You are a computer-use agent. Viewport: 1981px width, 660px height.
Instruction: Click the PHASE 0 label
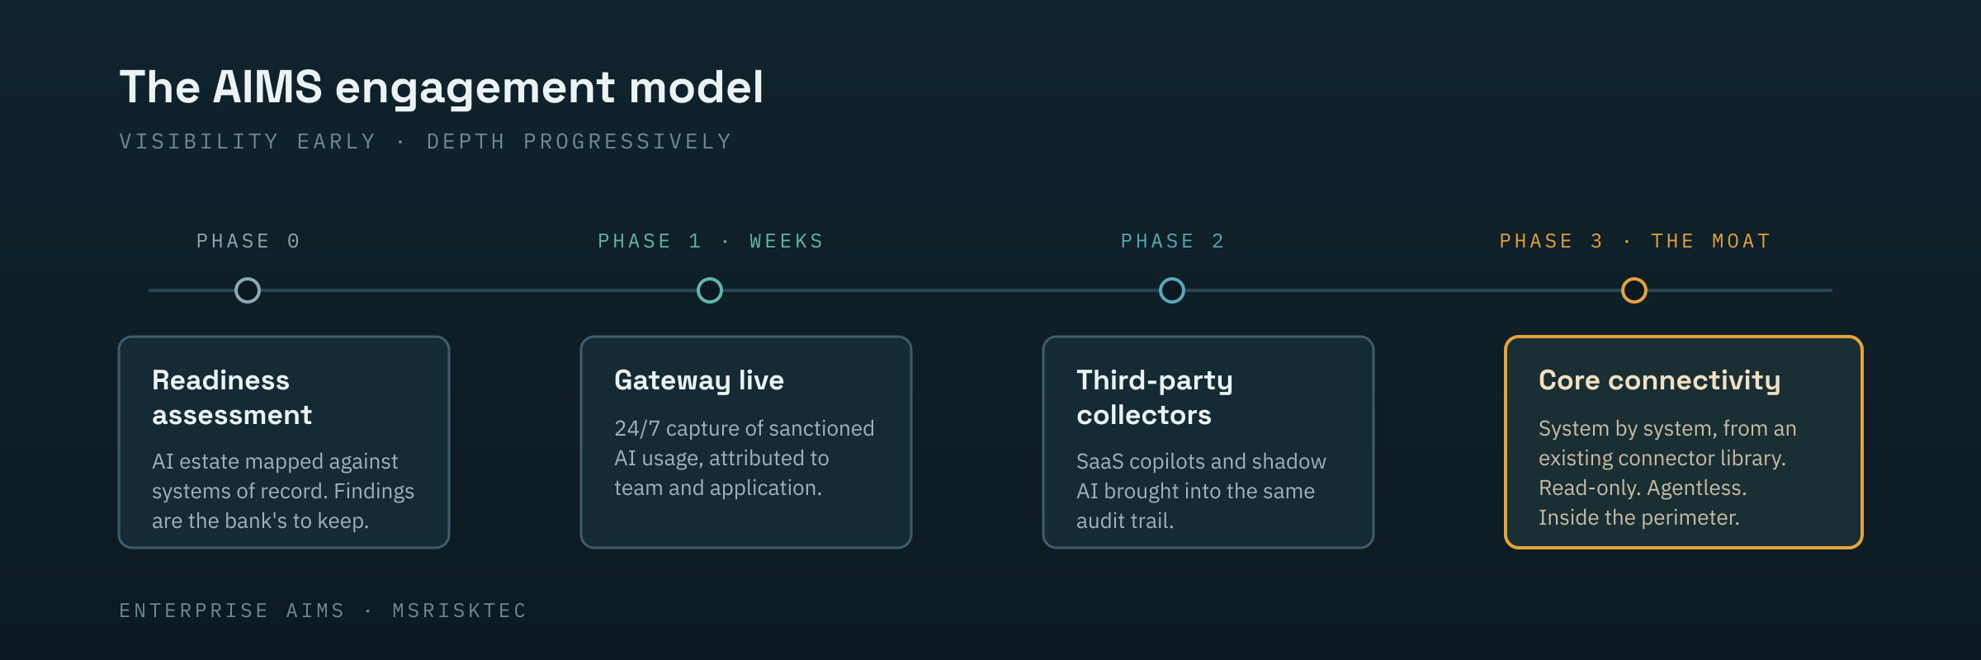pyautogui.click(x=248, y=241)
